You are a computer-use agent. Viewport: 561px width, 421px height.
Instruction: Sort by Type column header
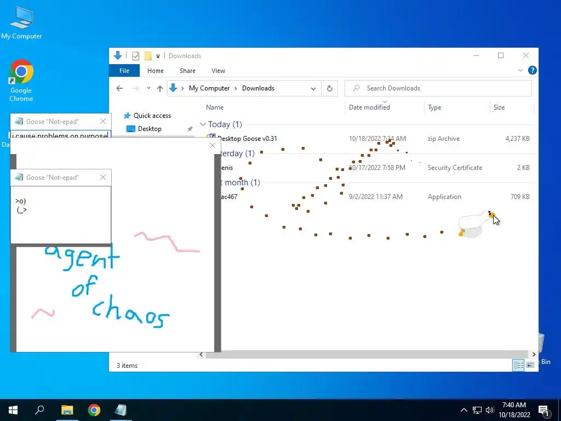coord(434,107)
